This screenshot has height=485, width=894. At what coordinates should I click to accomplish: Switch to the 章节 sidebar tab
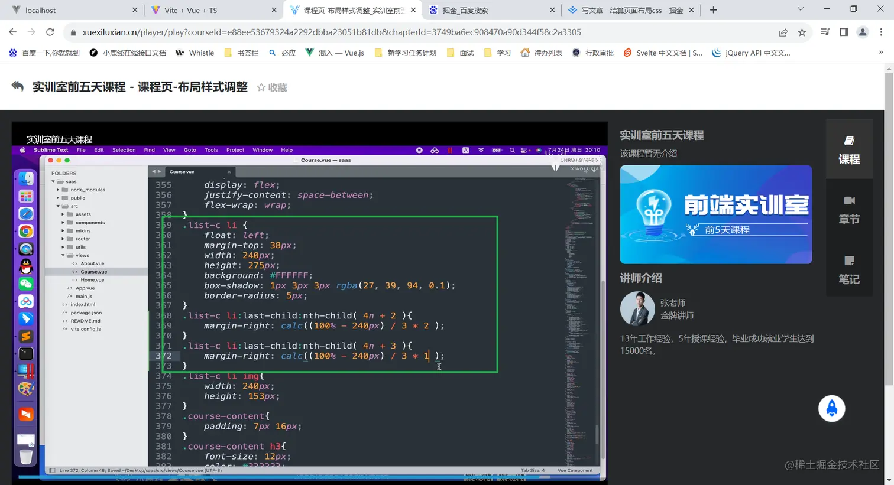coord(849,210)
